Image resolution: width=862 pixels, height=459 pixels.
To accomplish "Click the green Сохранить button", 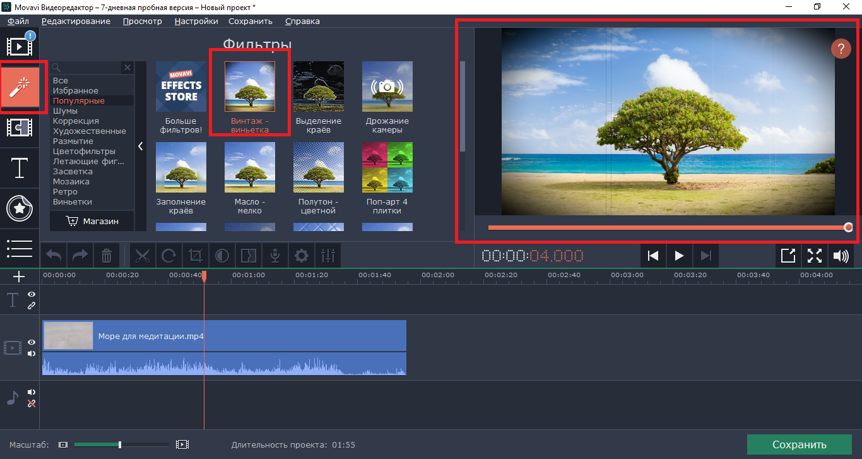I will click(799, 444).
